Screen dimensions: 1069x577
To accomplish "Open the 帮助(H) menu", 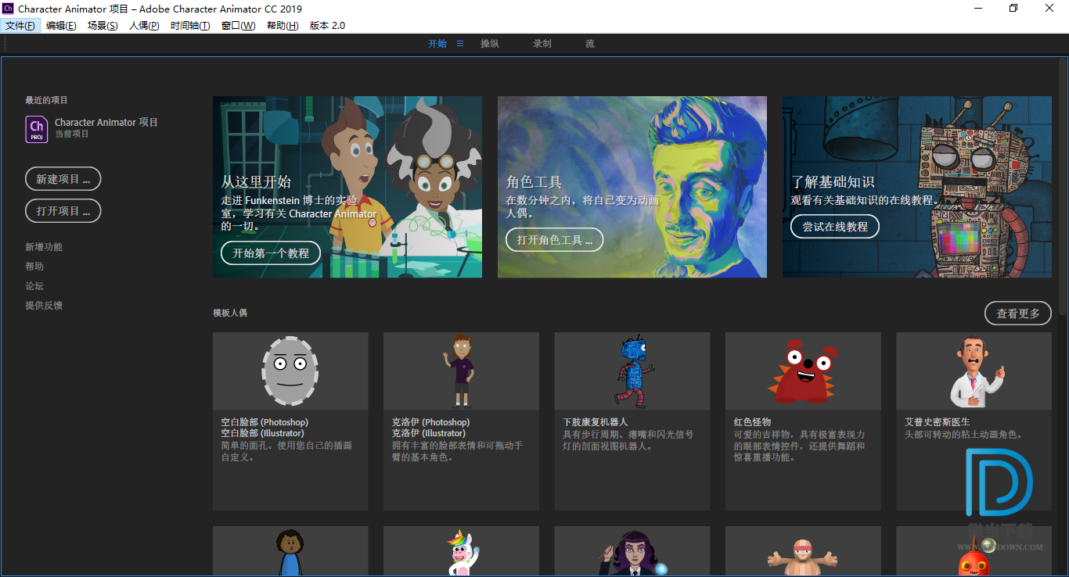I will point(283,26).
